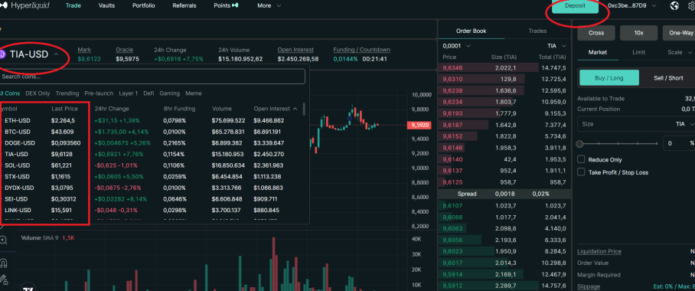Select the SEI-USD row
This screenshot has height=291, width=695.
coord(152,199)
